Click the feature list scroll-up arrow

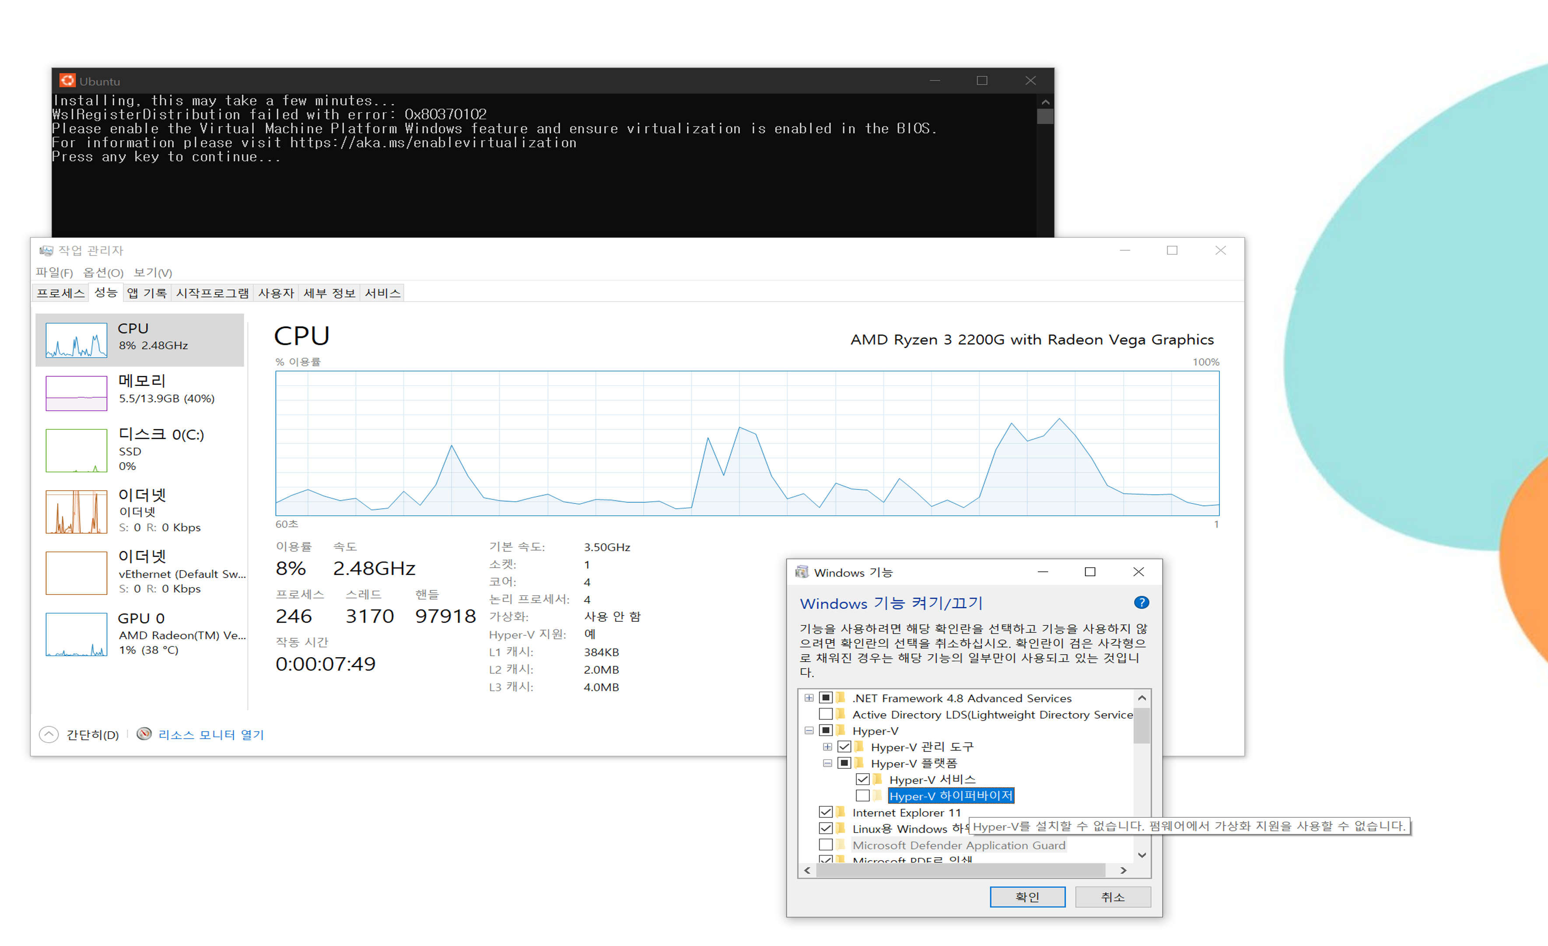[x=1142, y=698]
